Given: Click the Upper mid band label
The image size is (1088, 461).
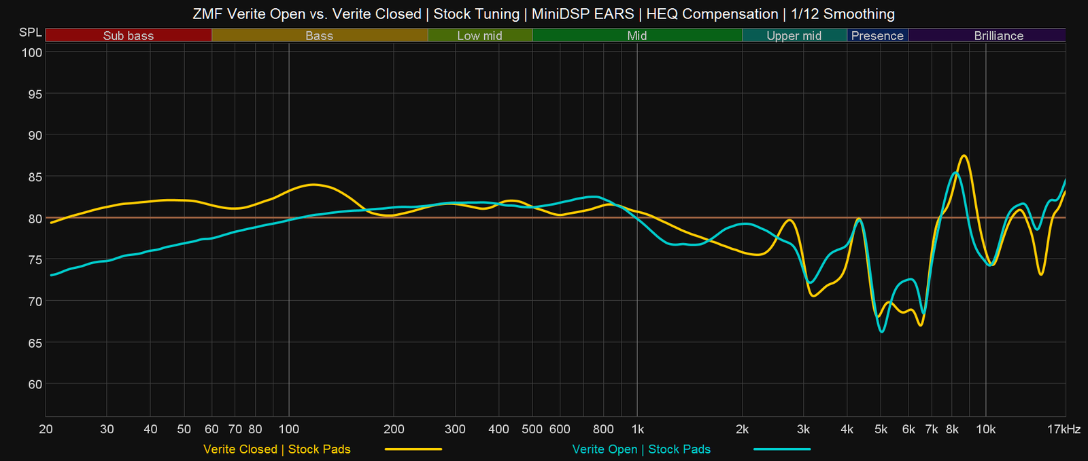Looking at the screenshot, I should 794,36.
